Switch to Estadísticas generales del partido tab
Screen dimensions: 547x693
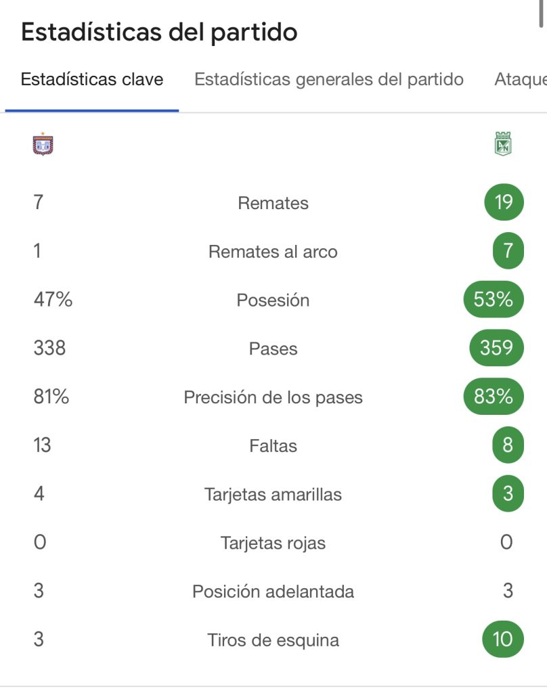(329, 80)
